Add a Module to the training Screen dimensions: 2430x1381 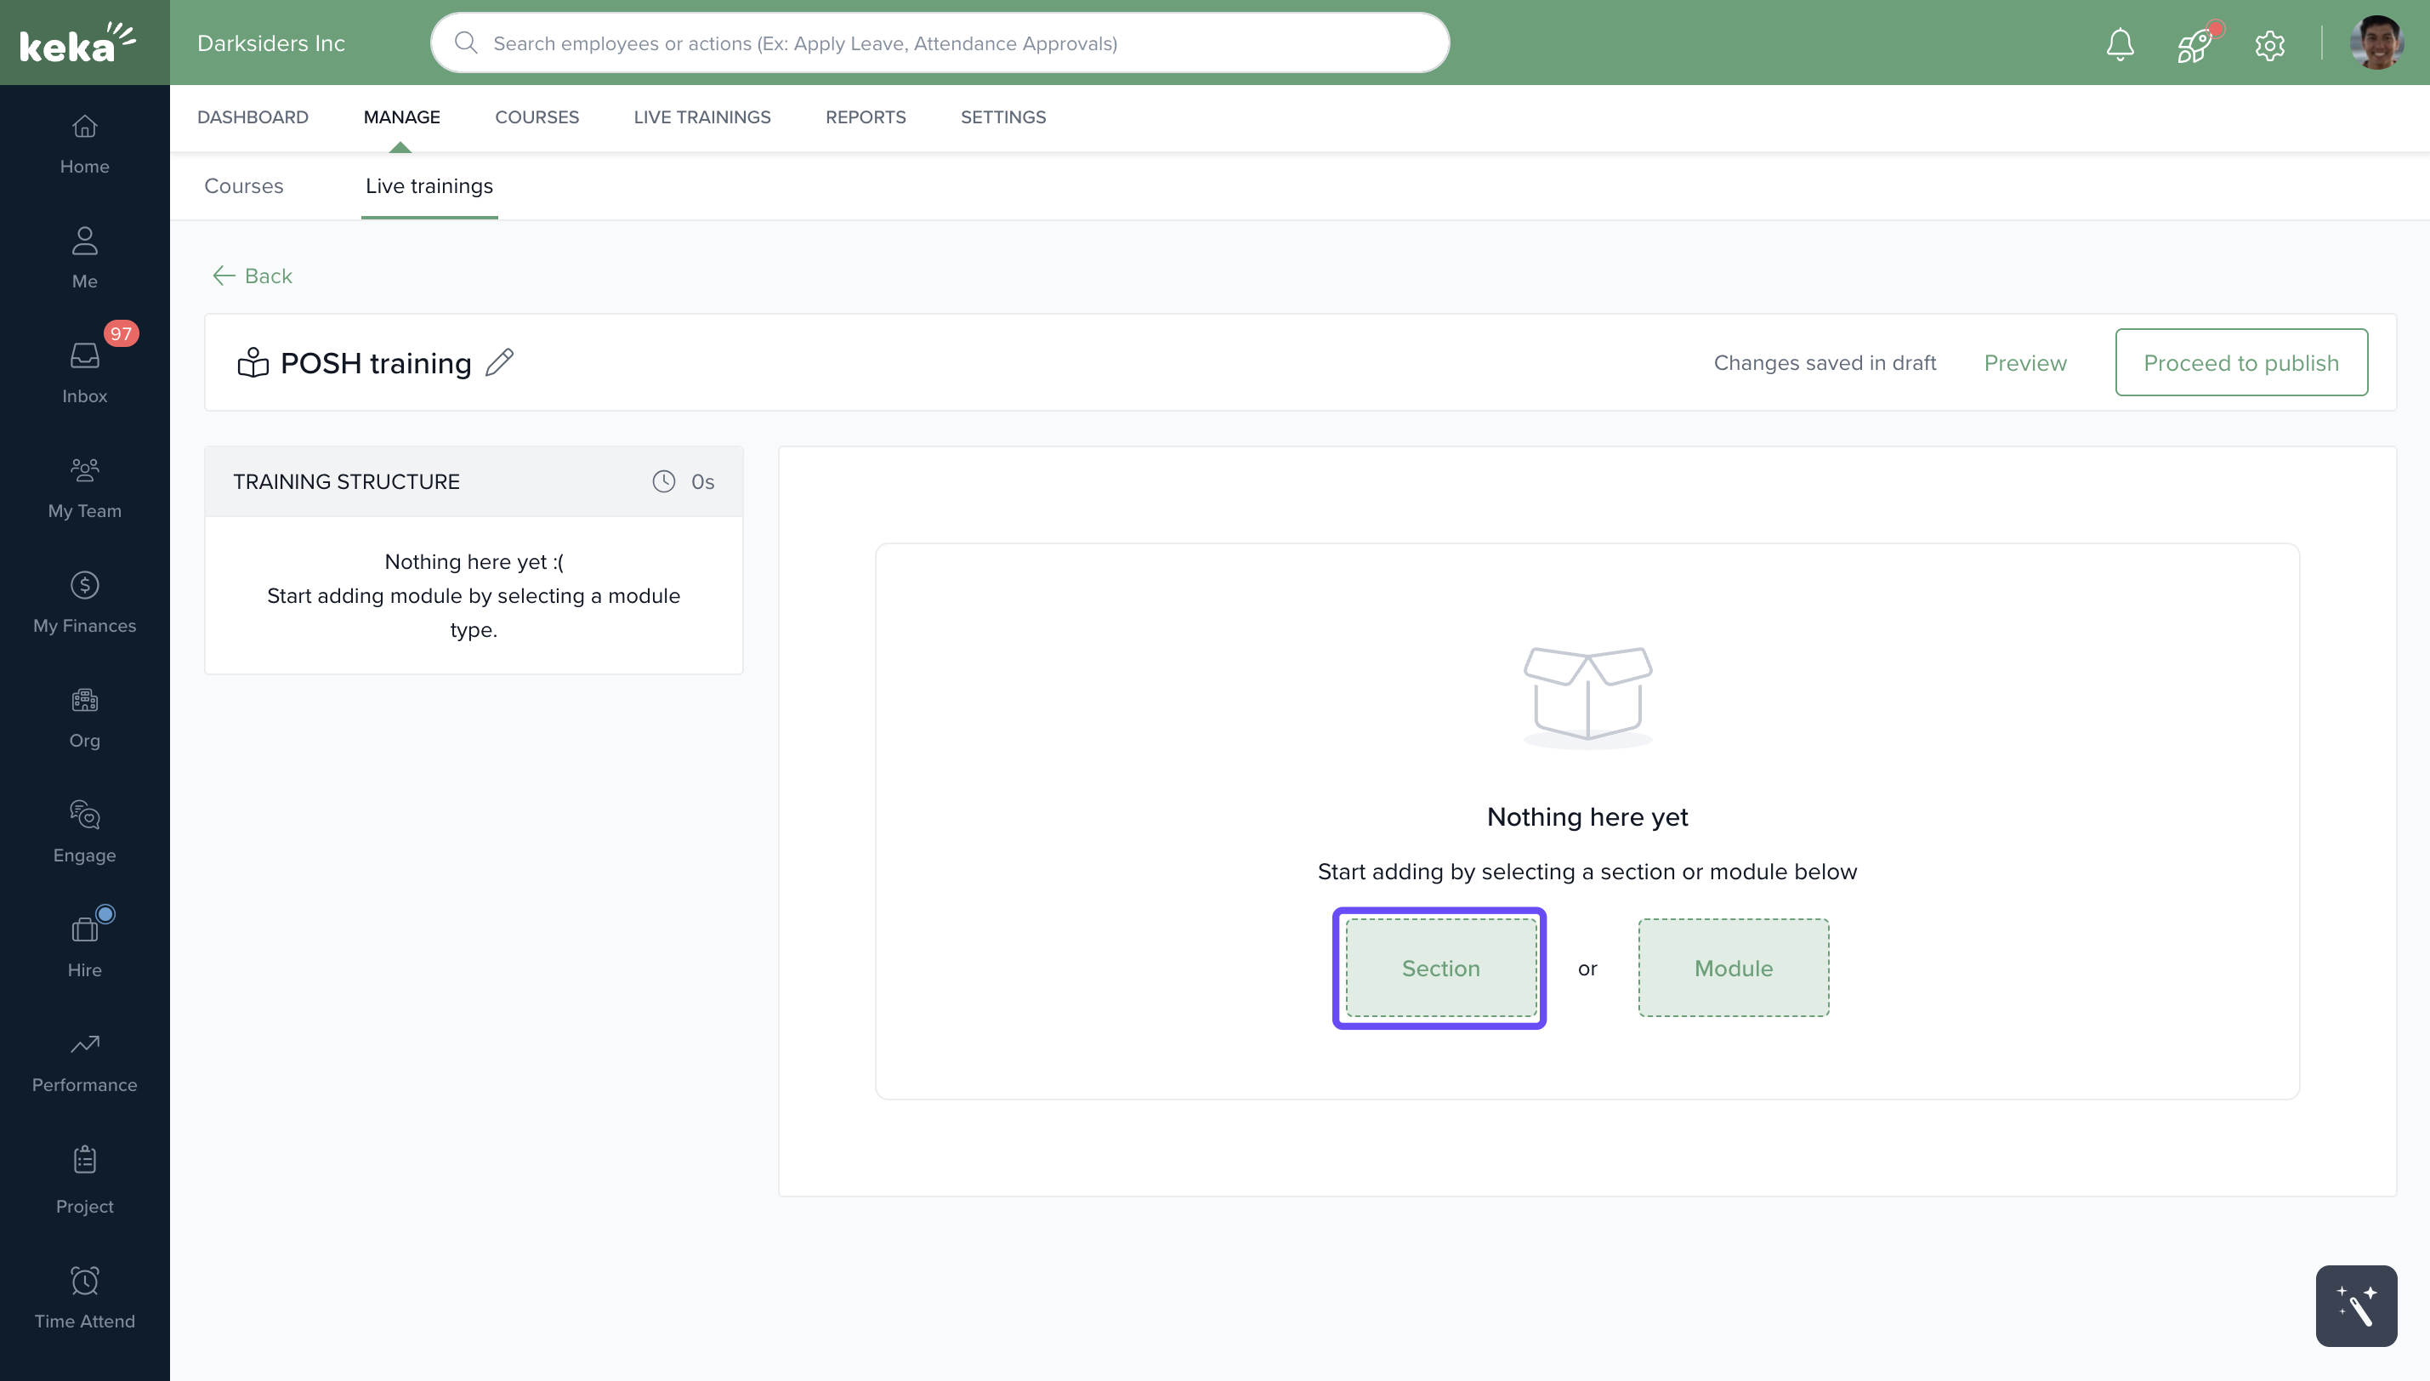click(x=1733, y=968)
